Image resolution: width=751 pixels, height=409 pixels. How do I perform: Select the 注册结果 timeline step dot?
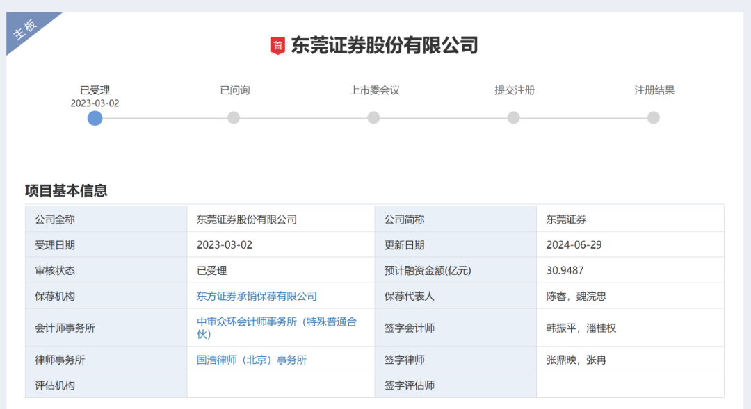click(x=653, y=117)
